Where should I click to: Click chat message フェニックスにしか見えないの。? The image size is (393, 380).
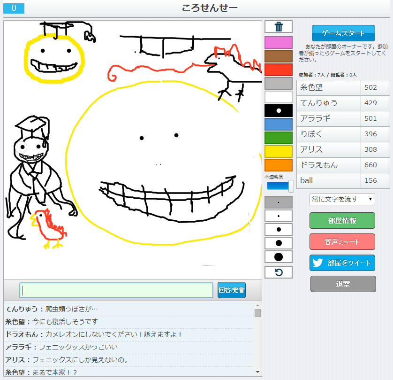pos(80,360)
